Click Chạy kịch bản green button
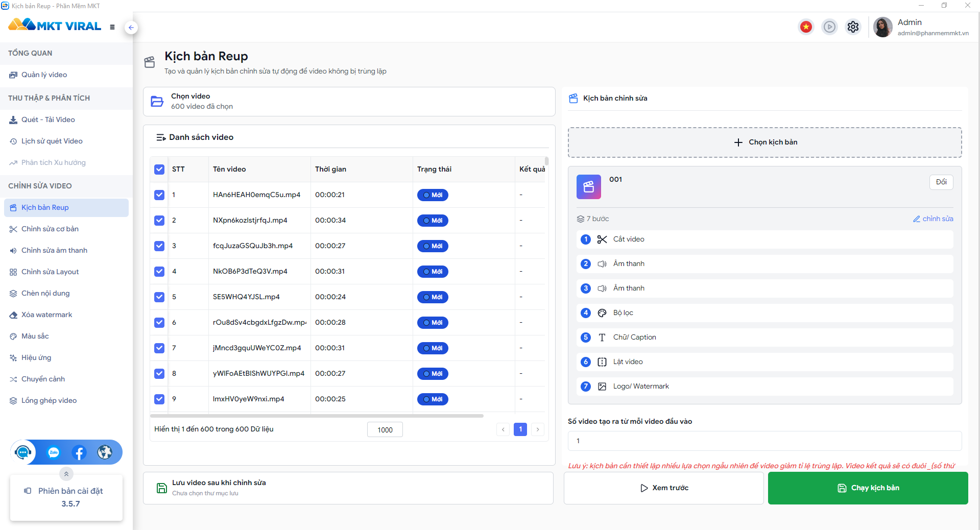The height and width of the screenshot is (530, 980). [868, 488]
